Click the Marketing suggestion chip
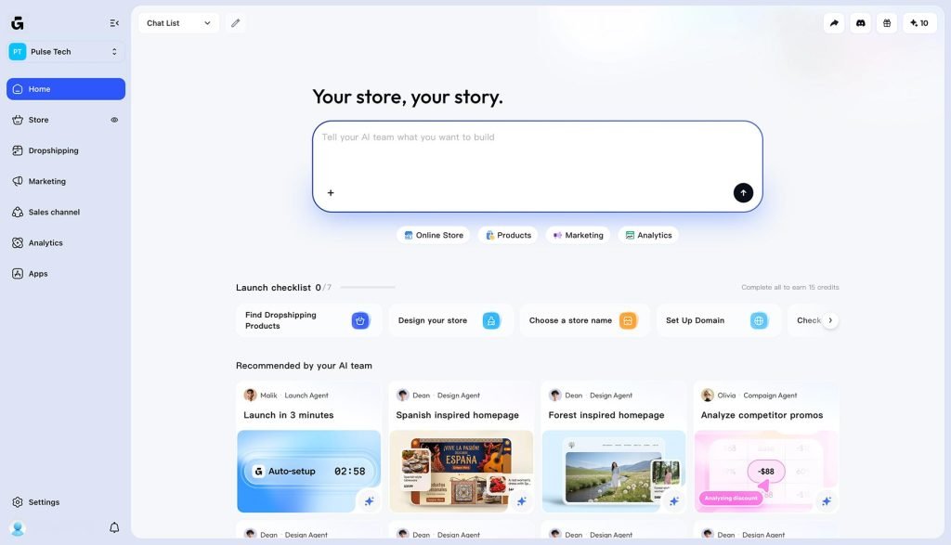This screenshot has width=951, height=545. [578, 235]
